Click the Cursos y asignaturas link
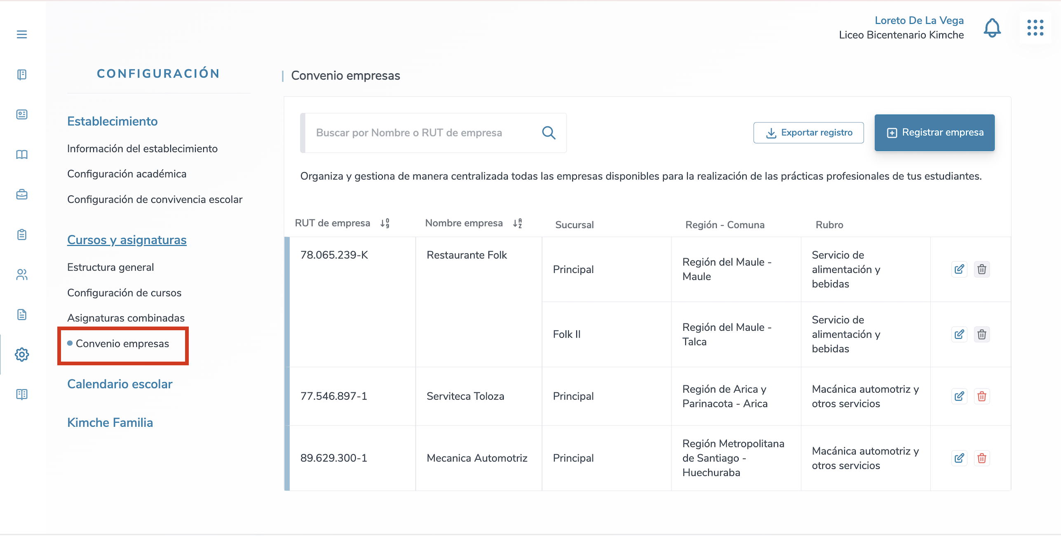Screen dimensions: 1061x536 127,240
